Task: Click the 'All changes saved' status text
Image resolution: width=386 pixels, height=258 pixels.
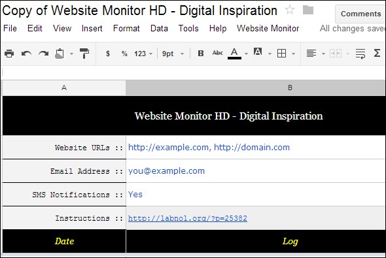Action: (x=353, y=29)
